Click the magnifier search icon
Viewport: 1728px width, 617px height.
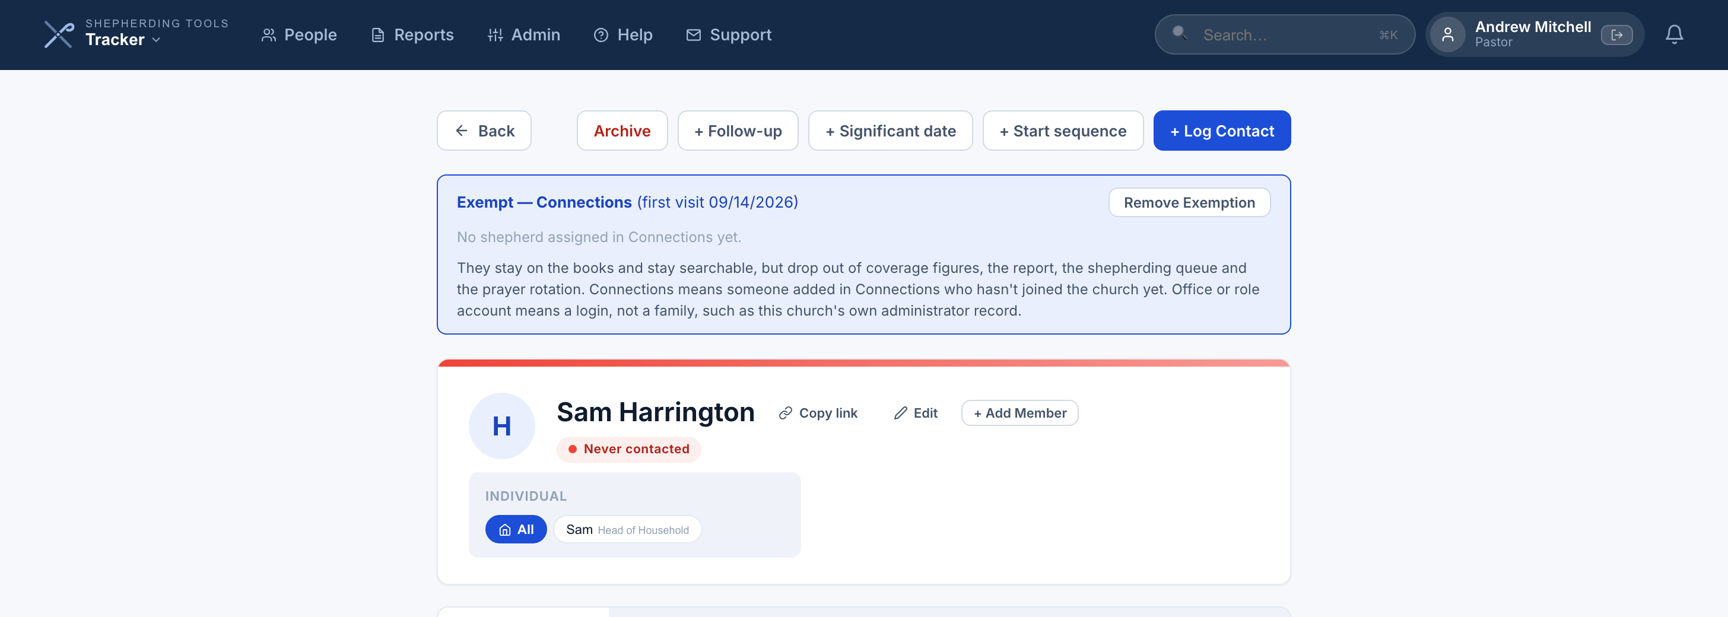[x=1180, y=34]
